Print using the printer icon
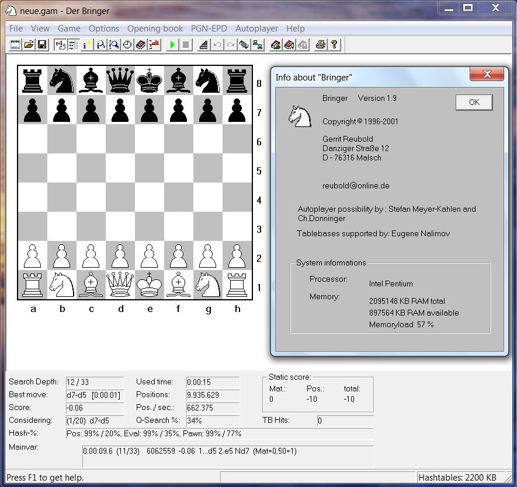The image size is (517, 487). tap(321, 44)
